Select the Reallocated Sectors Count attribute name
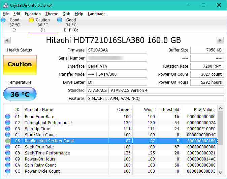 pos(50,141)
